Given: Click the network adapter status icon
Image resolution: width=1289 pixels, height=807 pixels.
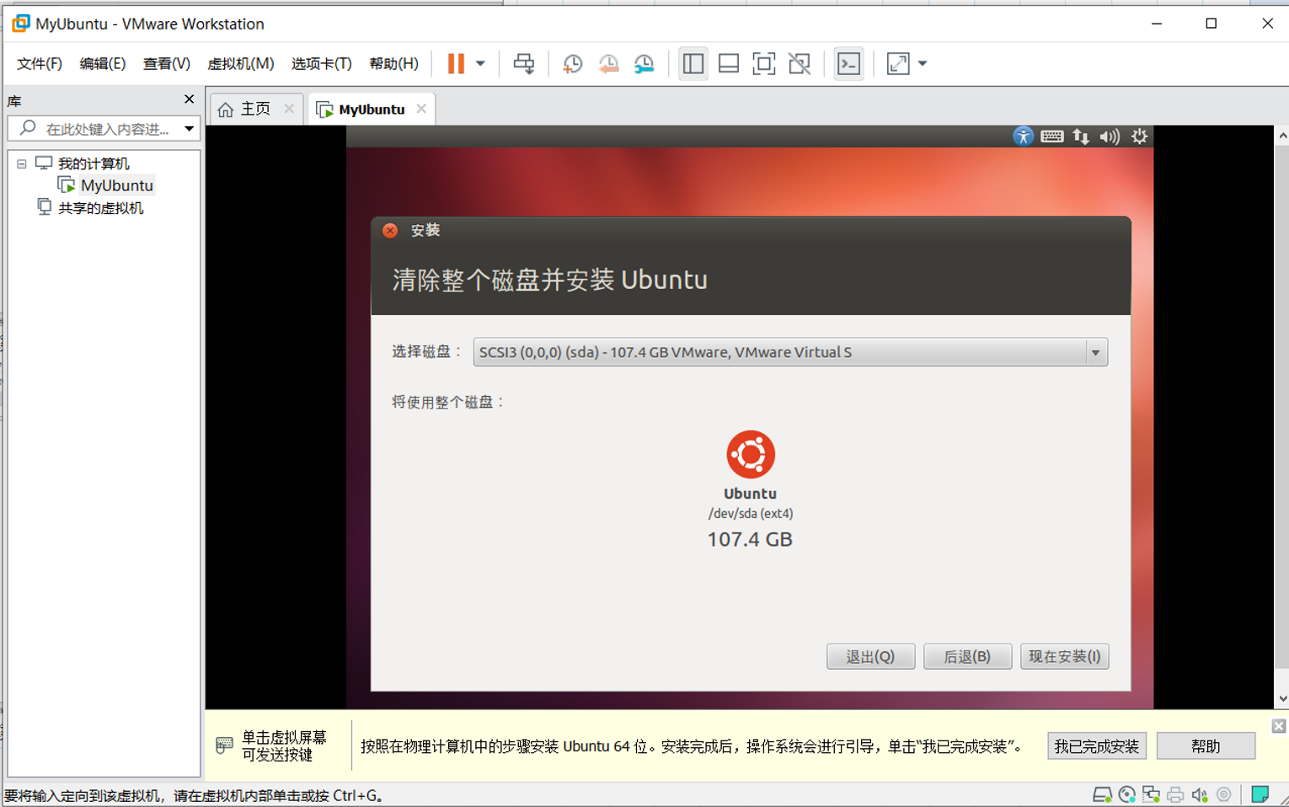Looking at the screenshot, I should [x=1152, y=794].
